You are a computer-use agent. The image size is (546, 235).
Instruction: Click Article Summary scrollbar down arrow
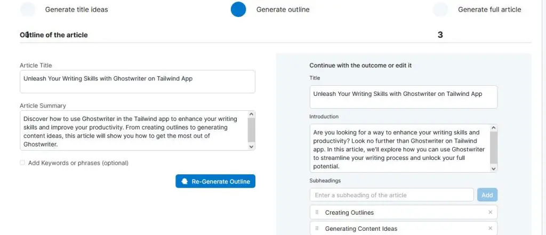coord(252,147)
